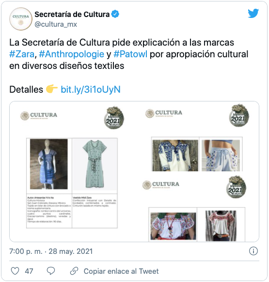Click Copiar enlace al Tweet
The width and height of the screenshot is (269, 282).
click(x=121, y=271)
